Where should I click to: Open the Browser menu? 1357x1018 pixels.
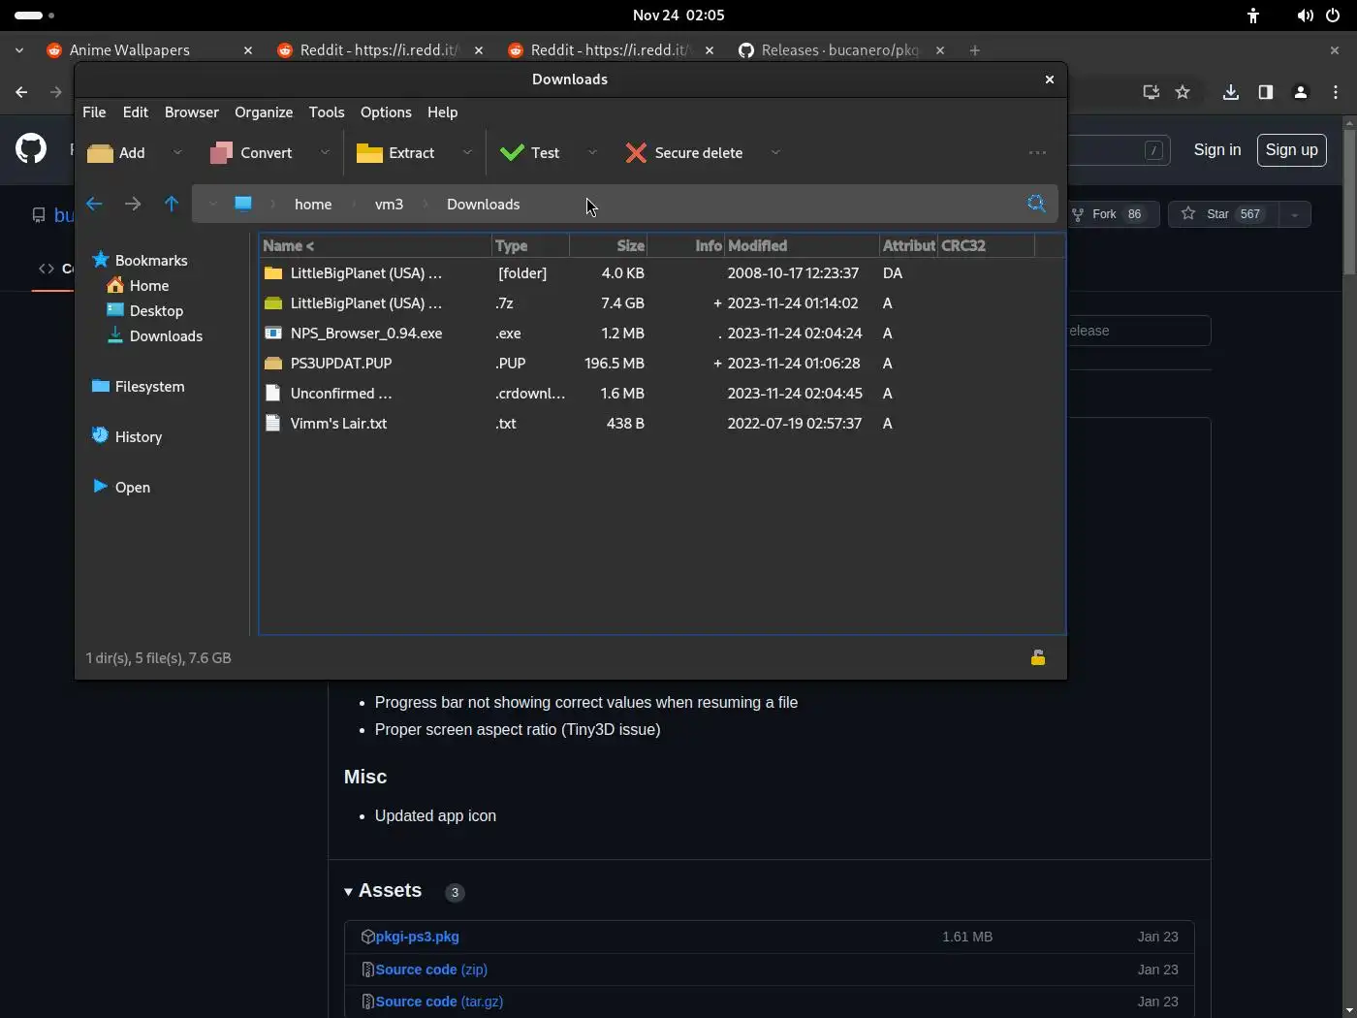click(192, 112)
